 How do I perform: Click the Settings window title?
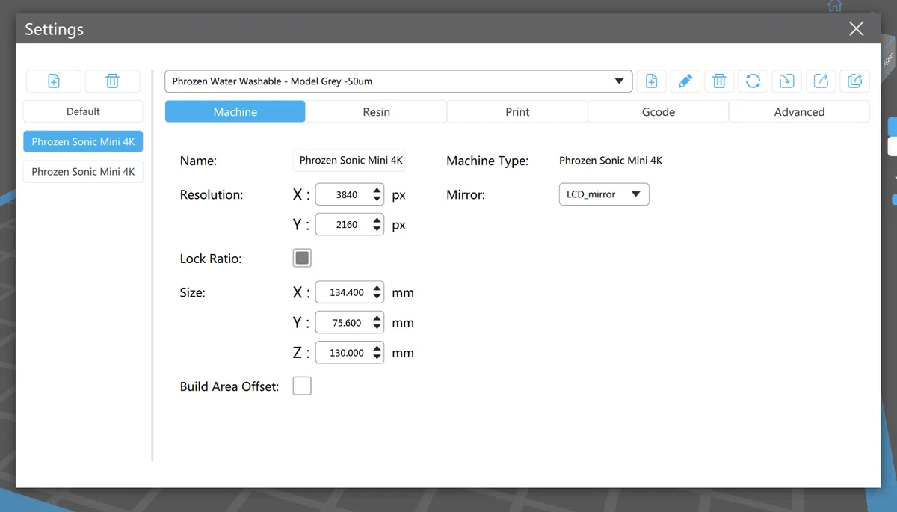[54, 30]
